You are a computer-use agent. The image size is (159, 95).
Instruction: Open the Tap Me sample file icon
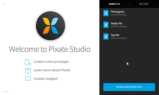[x=106, y=36]
